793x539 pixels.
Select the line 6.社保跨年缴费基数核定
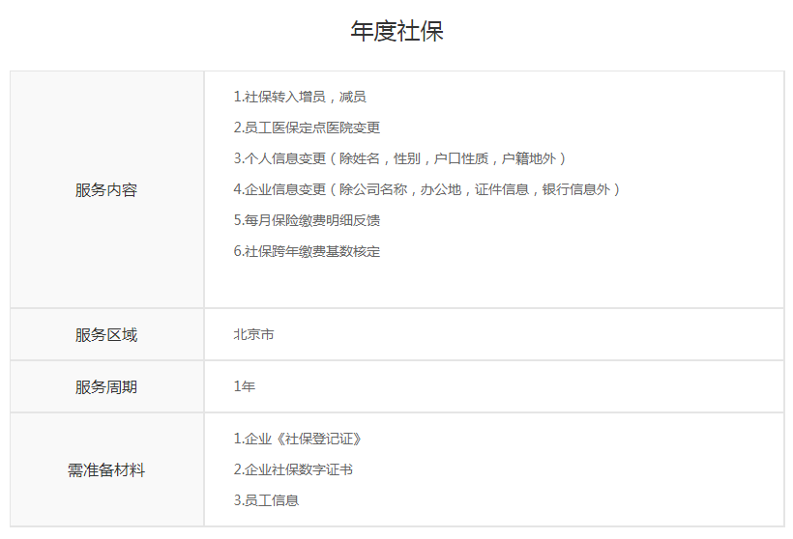click(x=307, y=251)
